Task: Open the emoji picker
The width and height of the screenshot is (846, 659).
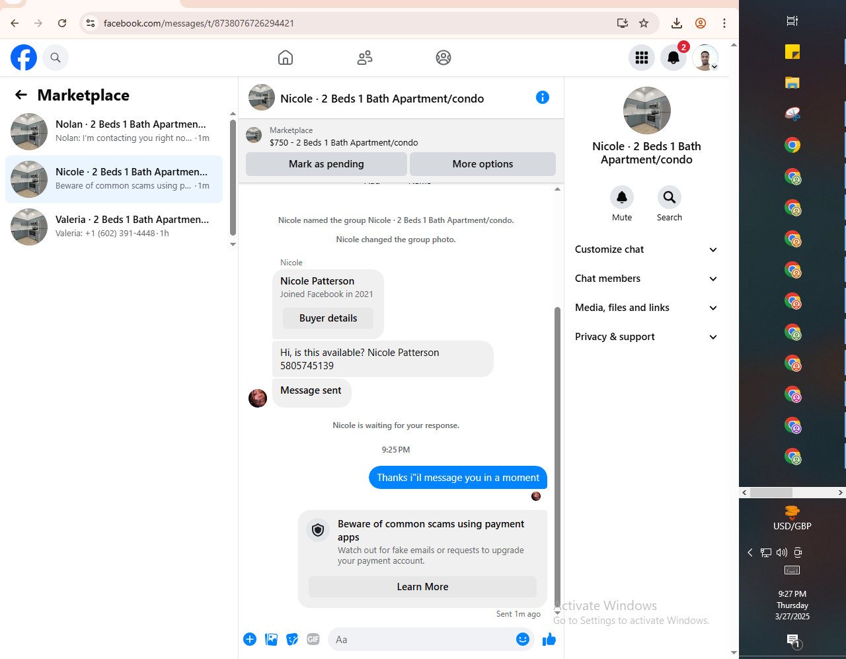Action: point(523,639)
